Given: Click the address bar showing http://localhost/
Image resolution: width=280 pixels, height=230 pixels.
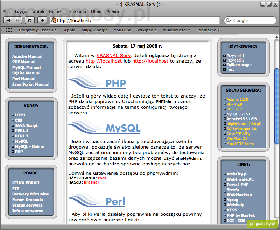Looking at the screenshot, I should [x=135, y=21].
